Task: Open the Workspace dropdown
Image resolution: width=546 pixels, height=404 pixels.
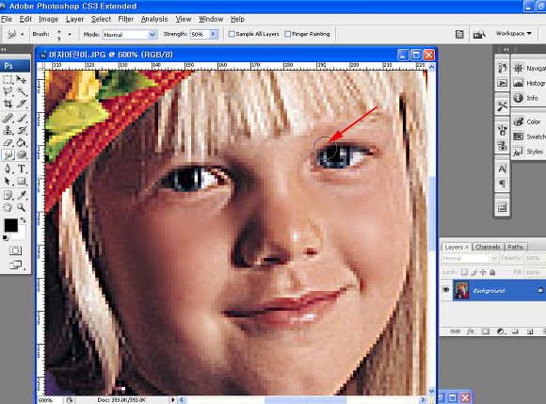Action: [x=513, y=34]
